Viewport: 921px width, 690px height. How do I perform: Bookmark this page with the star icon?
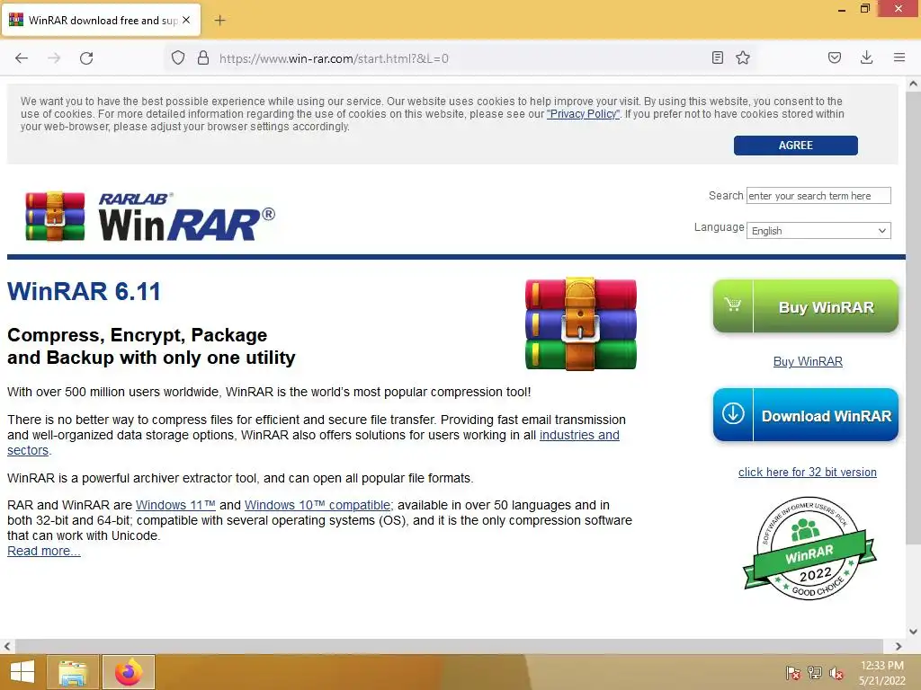[743, 57]
